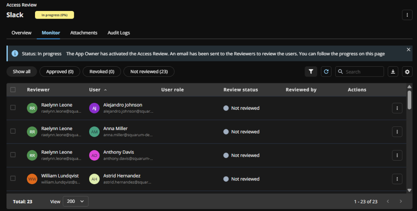Show only Approved (0) users
Image resolution: width=417 pixels, height=211 pixels.
click(x=60, y=72)
